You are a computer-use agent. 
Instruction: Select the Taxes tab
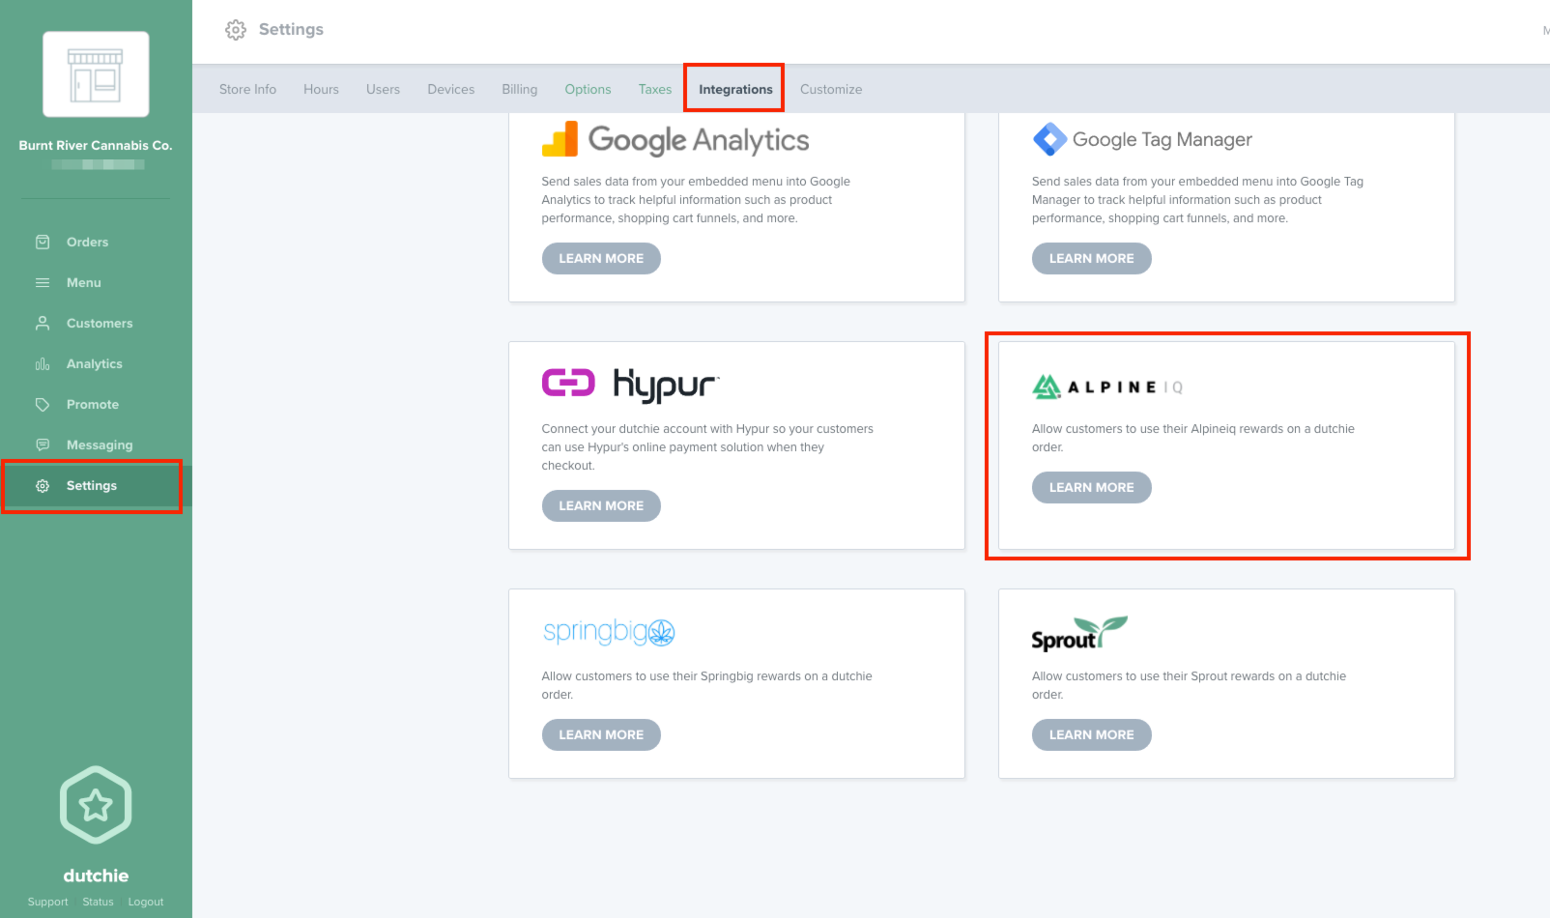[x=655, y=90]
